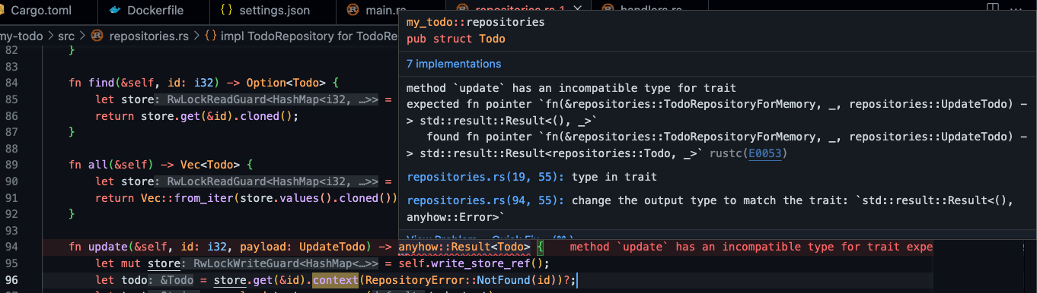Open the 7 implementations link
1037x293 pixels.
pyautogui.click(x=454, y=64)
